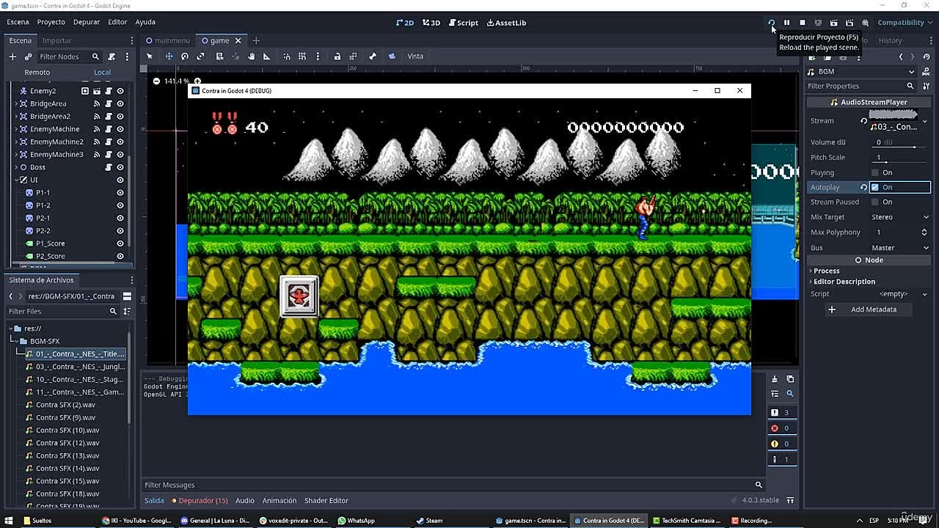Go to previous object in inspector history
This screenshot has height=528, width=939.
901,56
